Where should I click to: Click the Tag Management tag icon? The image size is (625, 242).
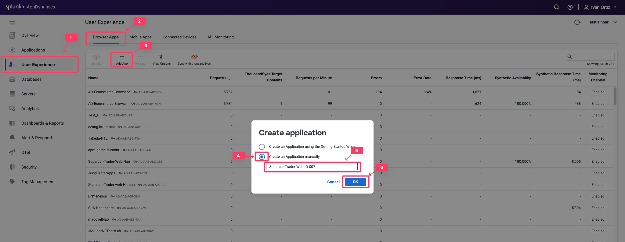click(x=12, y=182)
